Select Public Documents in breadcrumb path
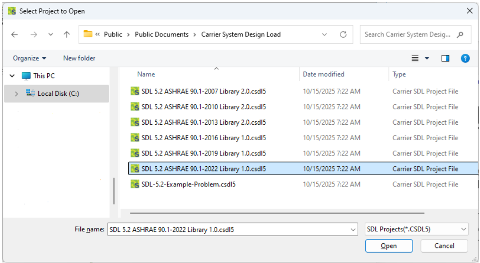Viewport: 480px width, 263px height. click(161, 34)
